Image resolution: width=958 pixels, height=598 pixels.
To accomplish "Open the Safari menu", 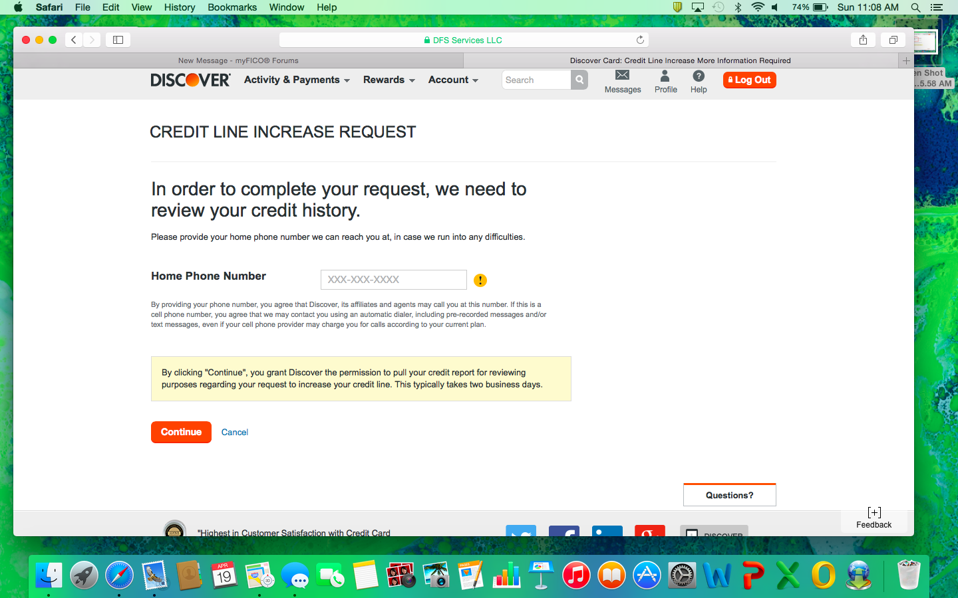I will click(49, 7).
